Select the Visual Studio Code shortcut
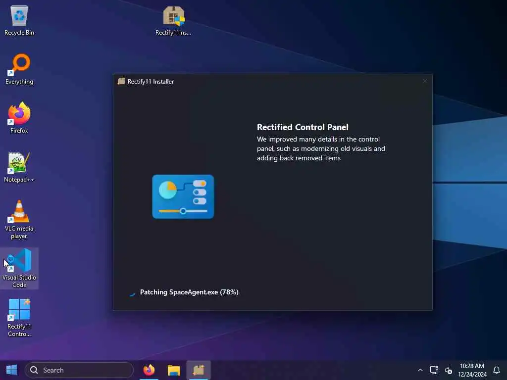507x380 pixels. (19, 268)
